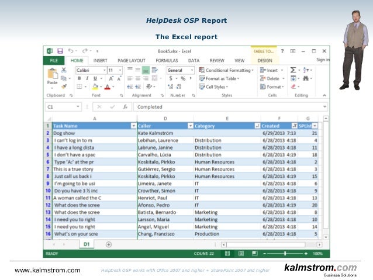
Task: Toggle Wrap Text icon
Action: [x=154, y=70]
